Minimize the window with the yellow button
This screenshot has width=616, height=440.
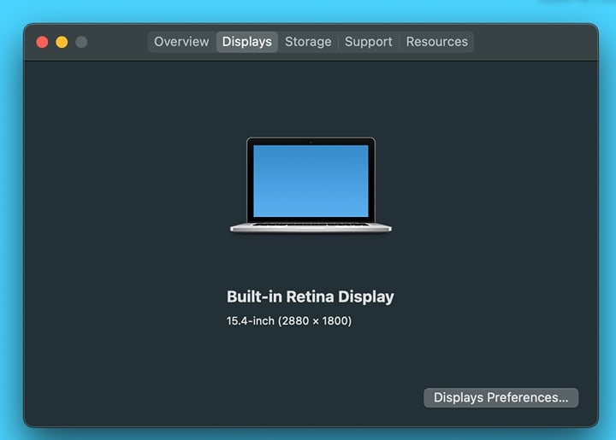click(x=62, y=42)
